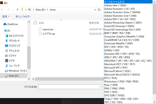Click the Forward navigation arrow
This screenshot has height=104, width=156.
pos(9,10)
